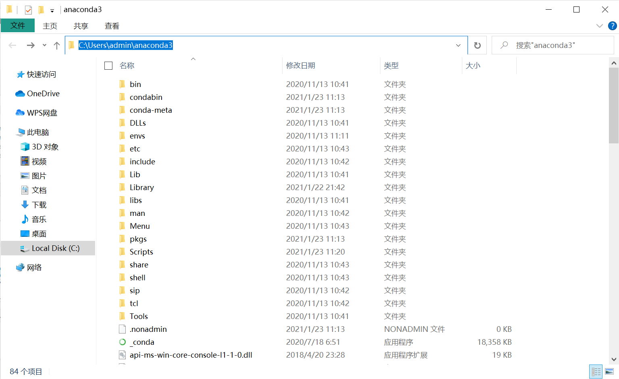Go up one folder level
Image resolution: width=619 pixels, height=379 pixels.
(57, 45)
